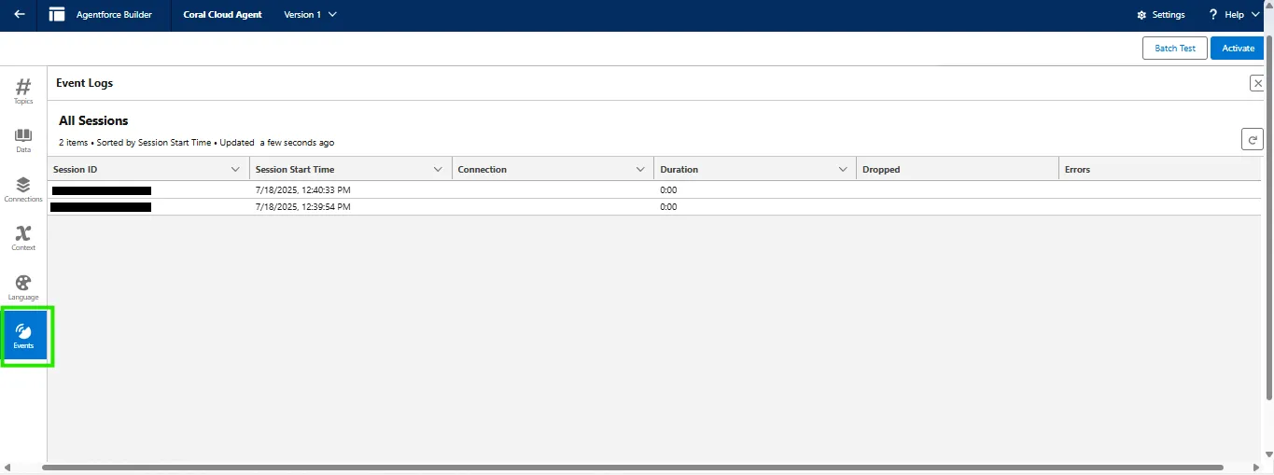The image size is (1274, 475).
Task: Open the Language settings panel
Action: [23, 287]
